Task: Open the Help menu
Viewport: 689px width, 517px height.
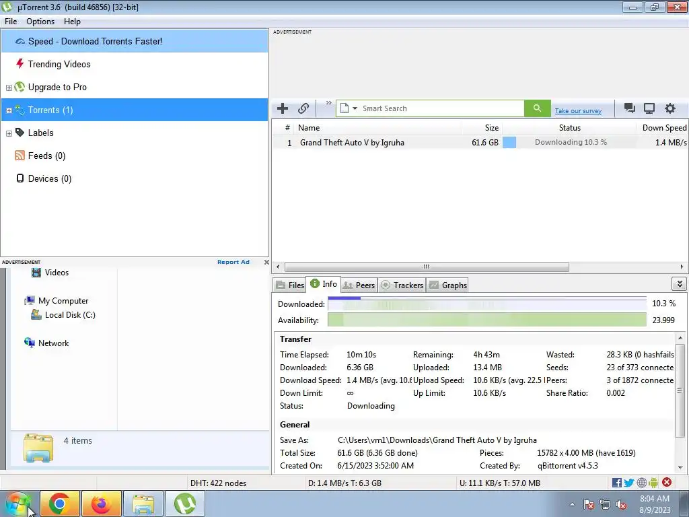Action: pyautogui.click(x=72, y=22)
